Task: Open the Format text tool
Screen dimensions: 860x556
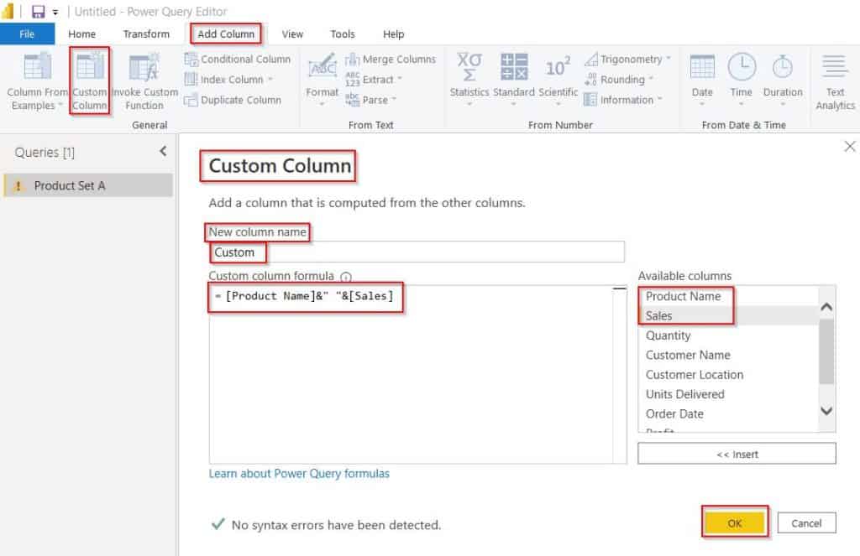Action: tap(322, 78)
